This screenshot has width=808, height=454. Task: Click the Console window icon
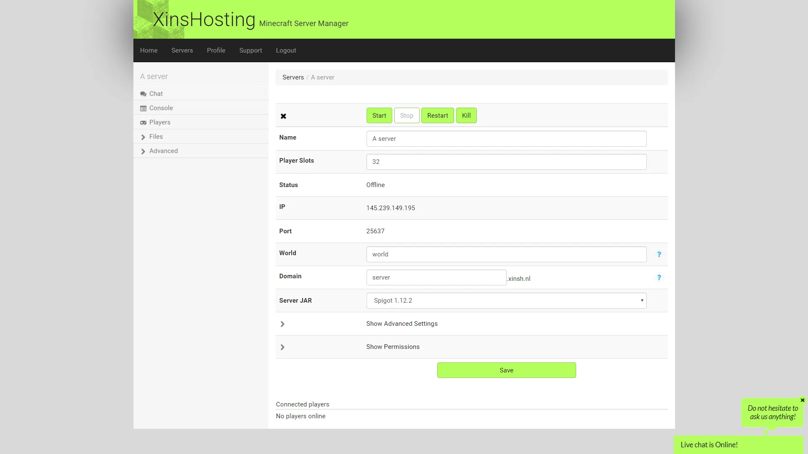tap(143, 108)
